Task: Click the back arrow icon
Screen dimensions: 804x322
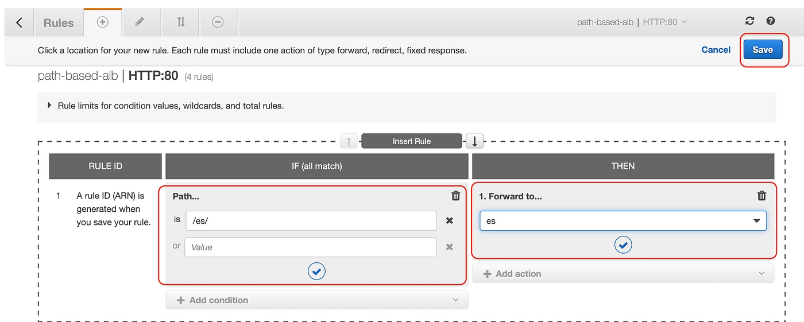Action: (20, 22)
